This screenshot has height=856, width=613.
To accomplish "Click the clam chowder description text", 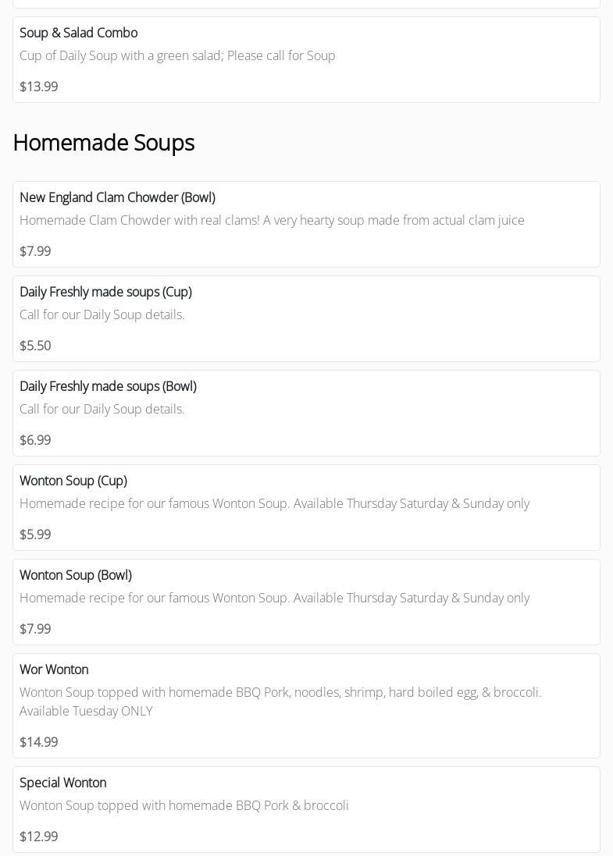I will (x=272, y=220).
